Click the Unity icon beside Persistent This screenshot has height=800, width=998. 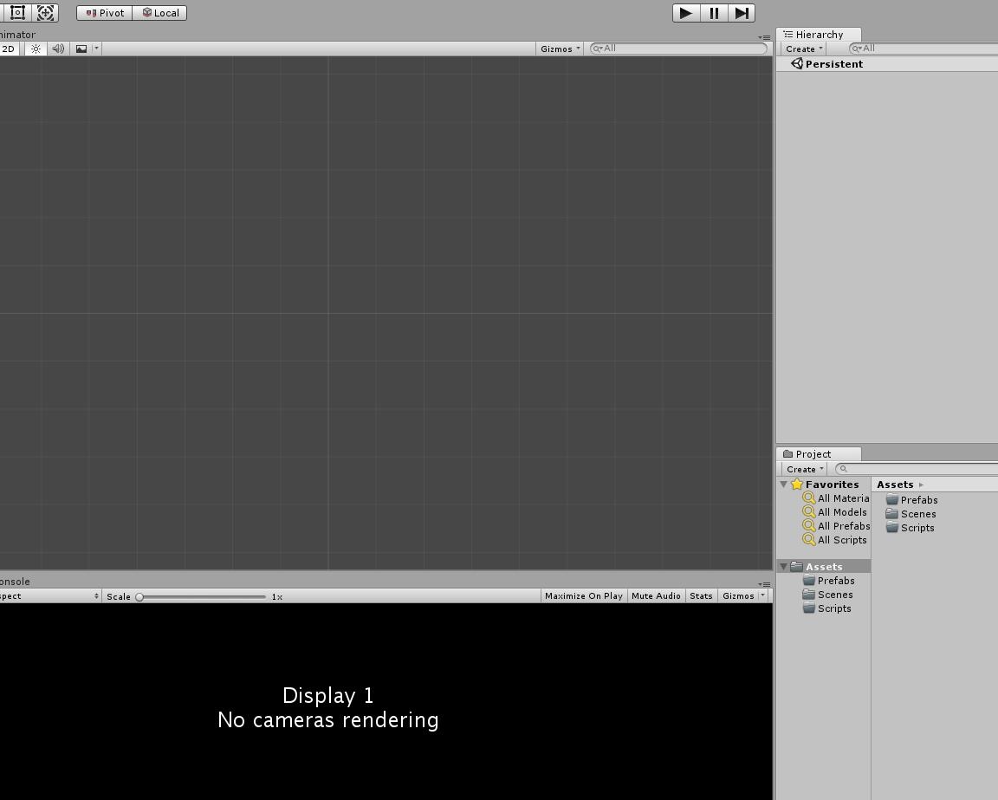797,63
